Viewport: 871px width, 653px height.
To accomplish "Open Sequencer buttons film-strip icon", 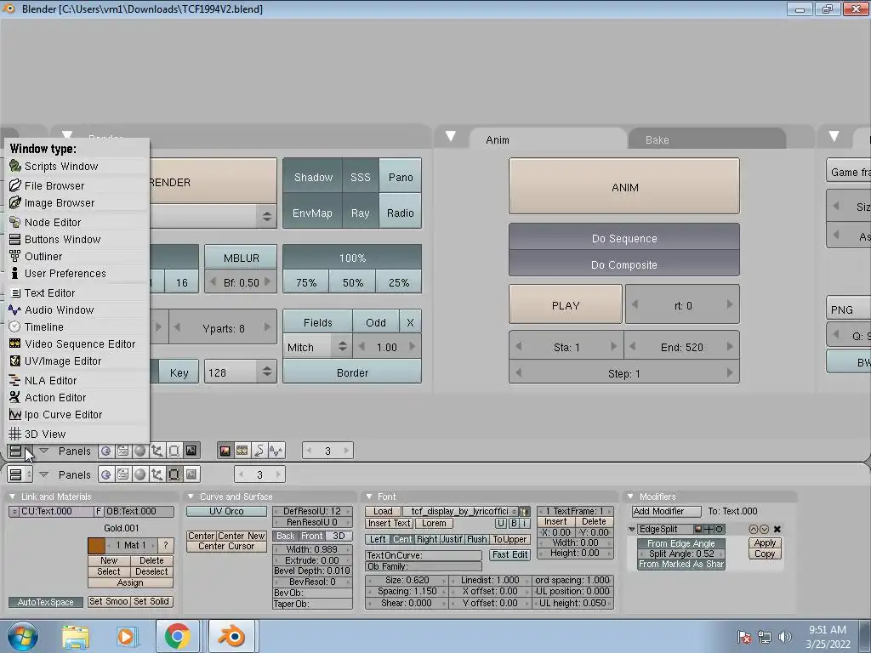I will [242, 451].
